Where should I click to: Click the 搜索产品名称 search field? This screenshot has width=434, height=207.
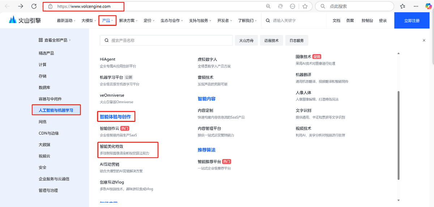[166, 40]
